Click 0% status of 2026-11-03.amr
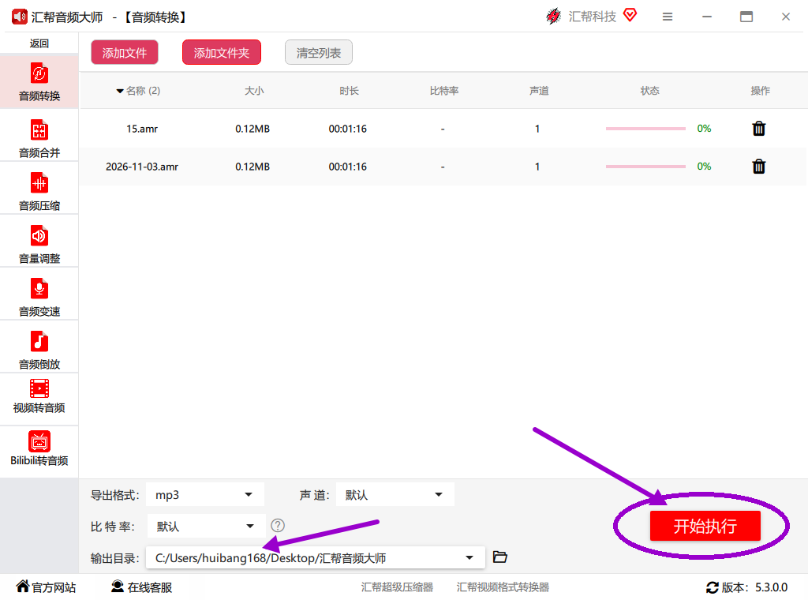This screenshot has width=808, height=600. 704,167
